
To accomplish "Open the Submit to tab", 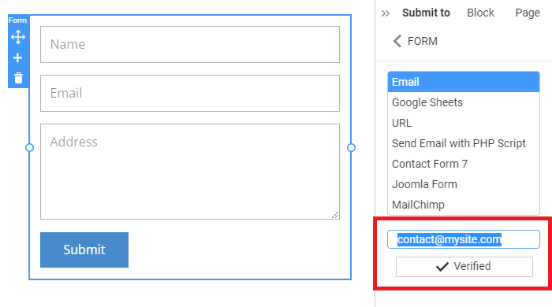I will click(x=426, y=13).
